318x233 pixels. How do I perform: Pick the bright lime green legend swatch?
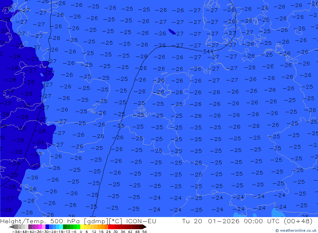point(79,227)
